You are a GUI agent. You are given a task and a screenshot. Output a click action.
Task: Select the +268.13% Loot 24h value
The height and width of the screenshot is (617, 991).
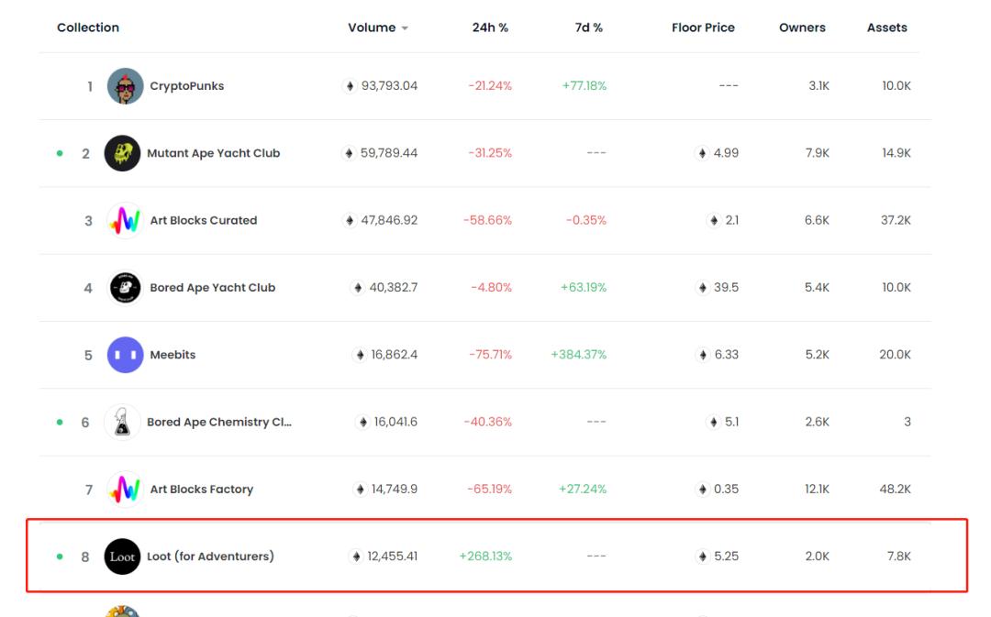[x=485, y=556]
